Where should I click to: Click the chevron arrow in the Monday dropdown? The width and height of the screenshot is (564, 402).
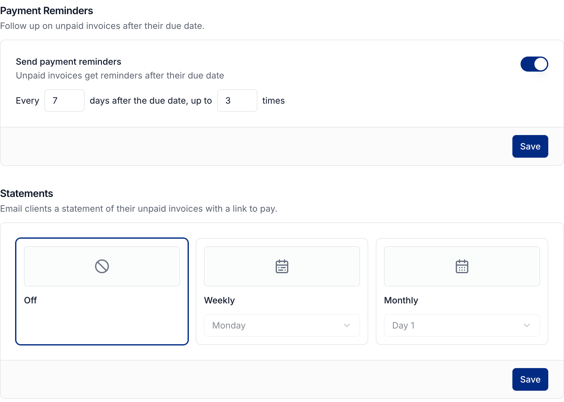point(347,325)
